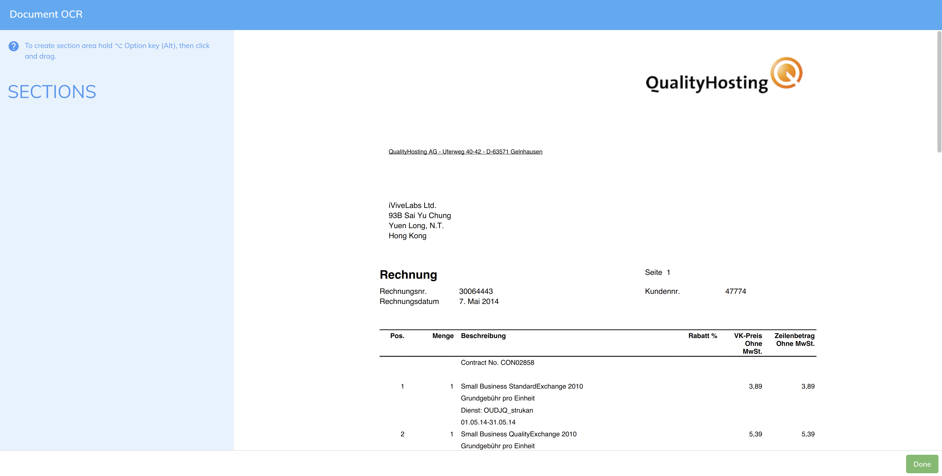Viewport: 942px width, 476px height.
Task: Click the Zeilenbetrag value 3,89
Action: point(808,387)
